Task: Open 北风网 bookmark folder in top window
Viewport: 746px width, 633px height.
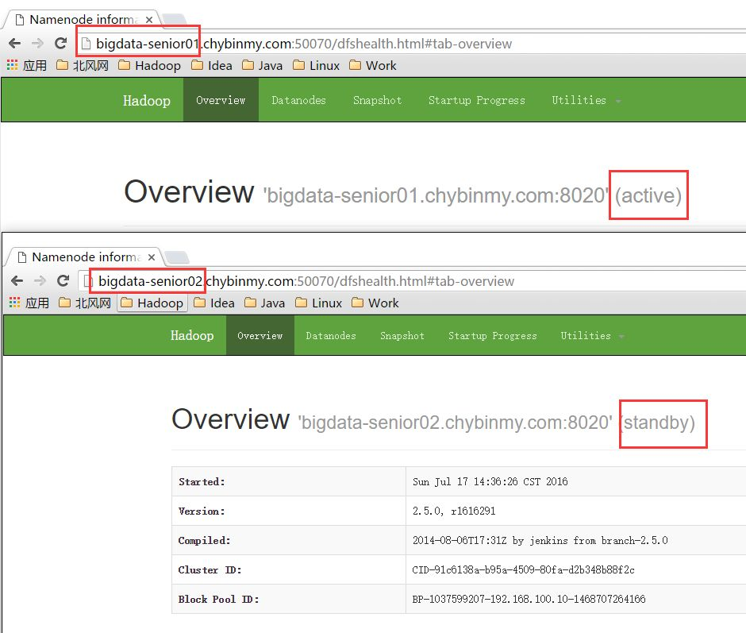Action: (83, 65)
